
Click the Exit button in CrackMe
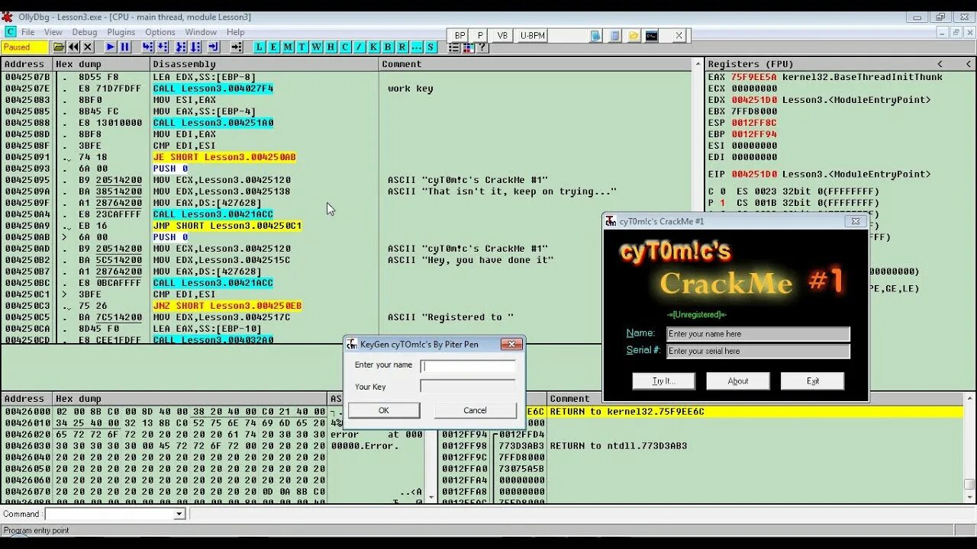click(813, 381)
